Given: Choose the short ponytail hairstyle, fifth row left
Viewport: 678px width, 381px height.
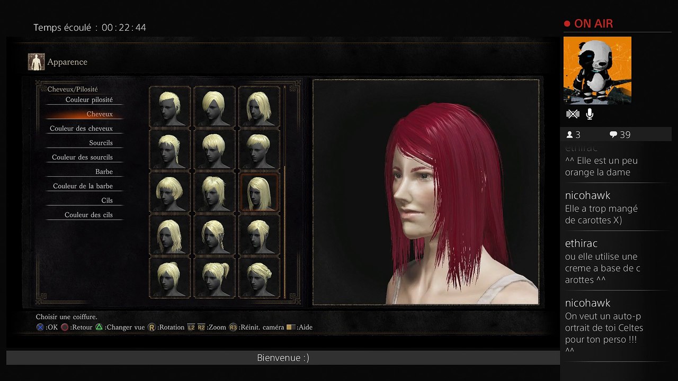Looking at the screenshot, I should (x=169, y=277).
